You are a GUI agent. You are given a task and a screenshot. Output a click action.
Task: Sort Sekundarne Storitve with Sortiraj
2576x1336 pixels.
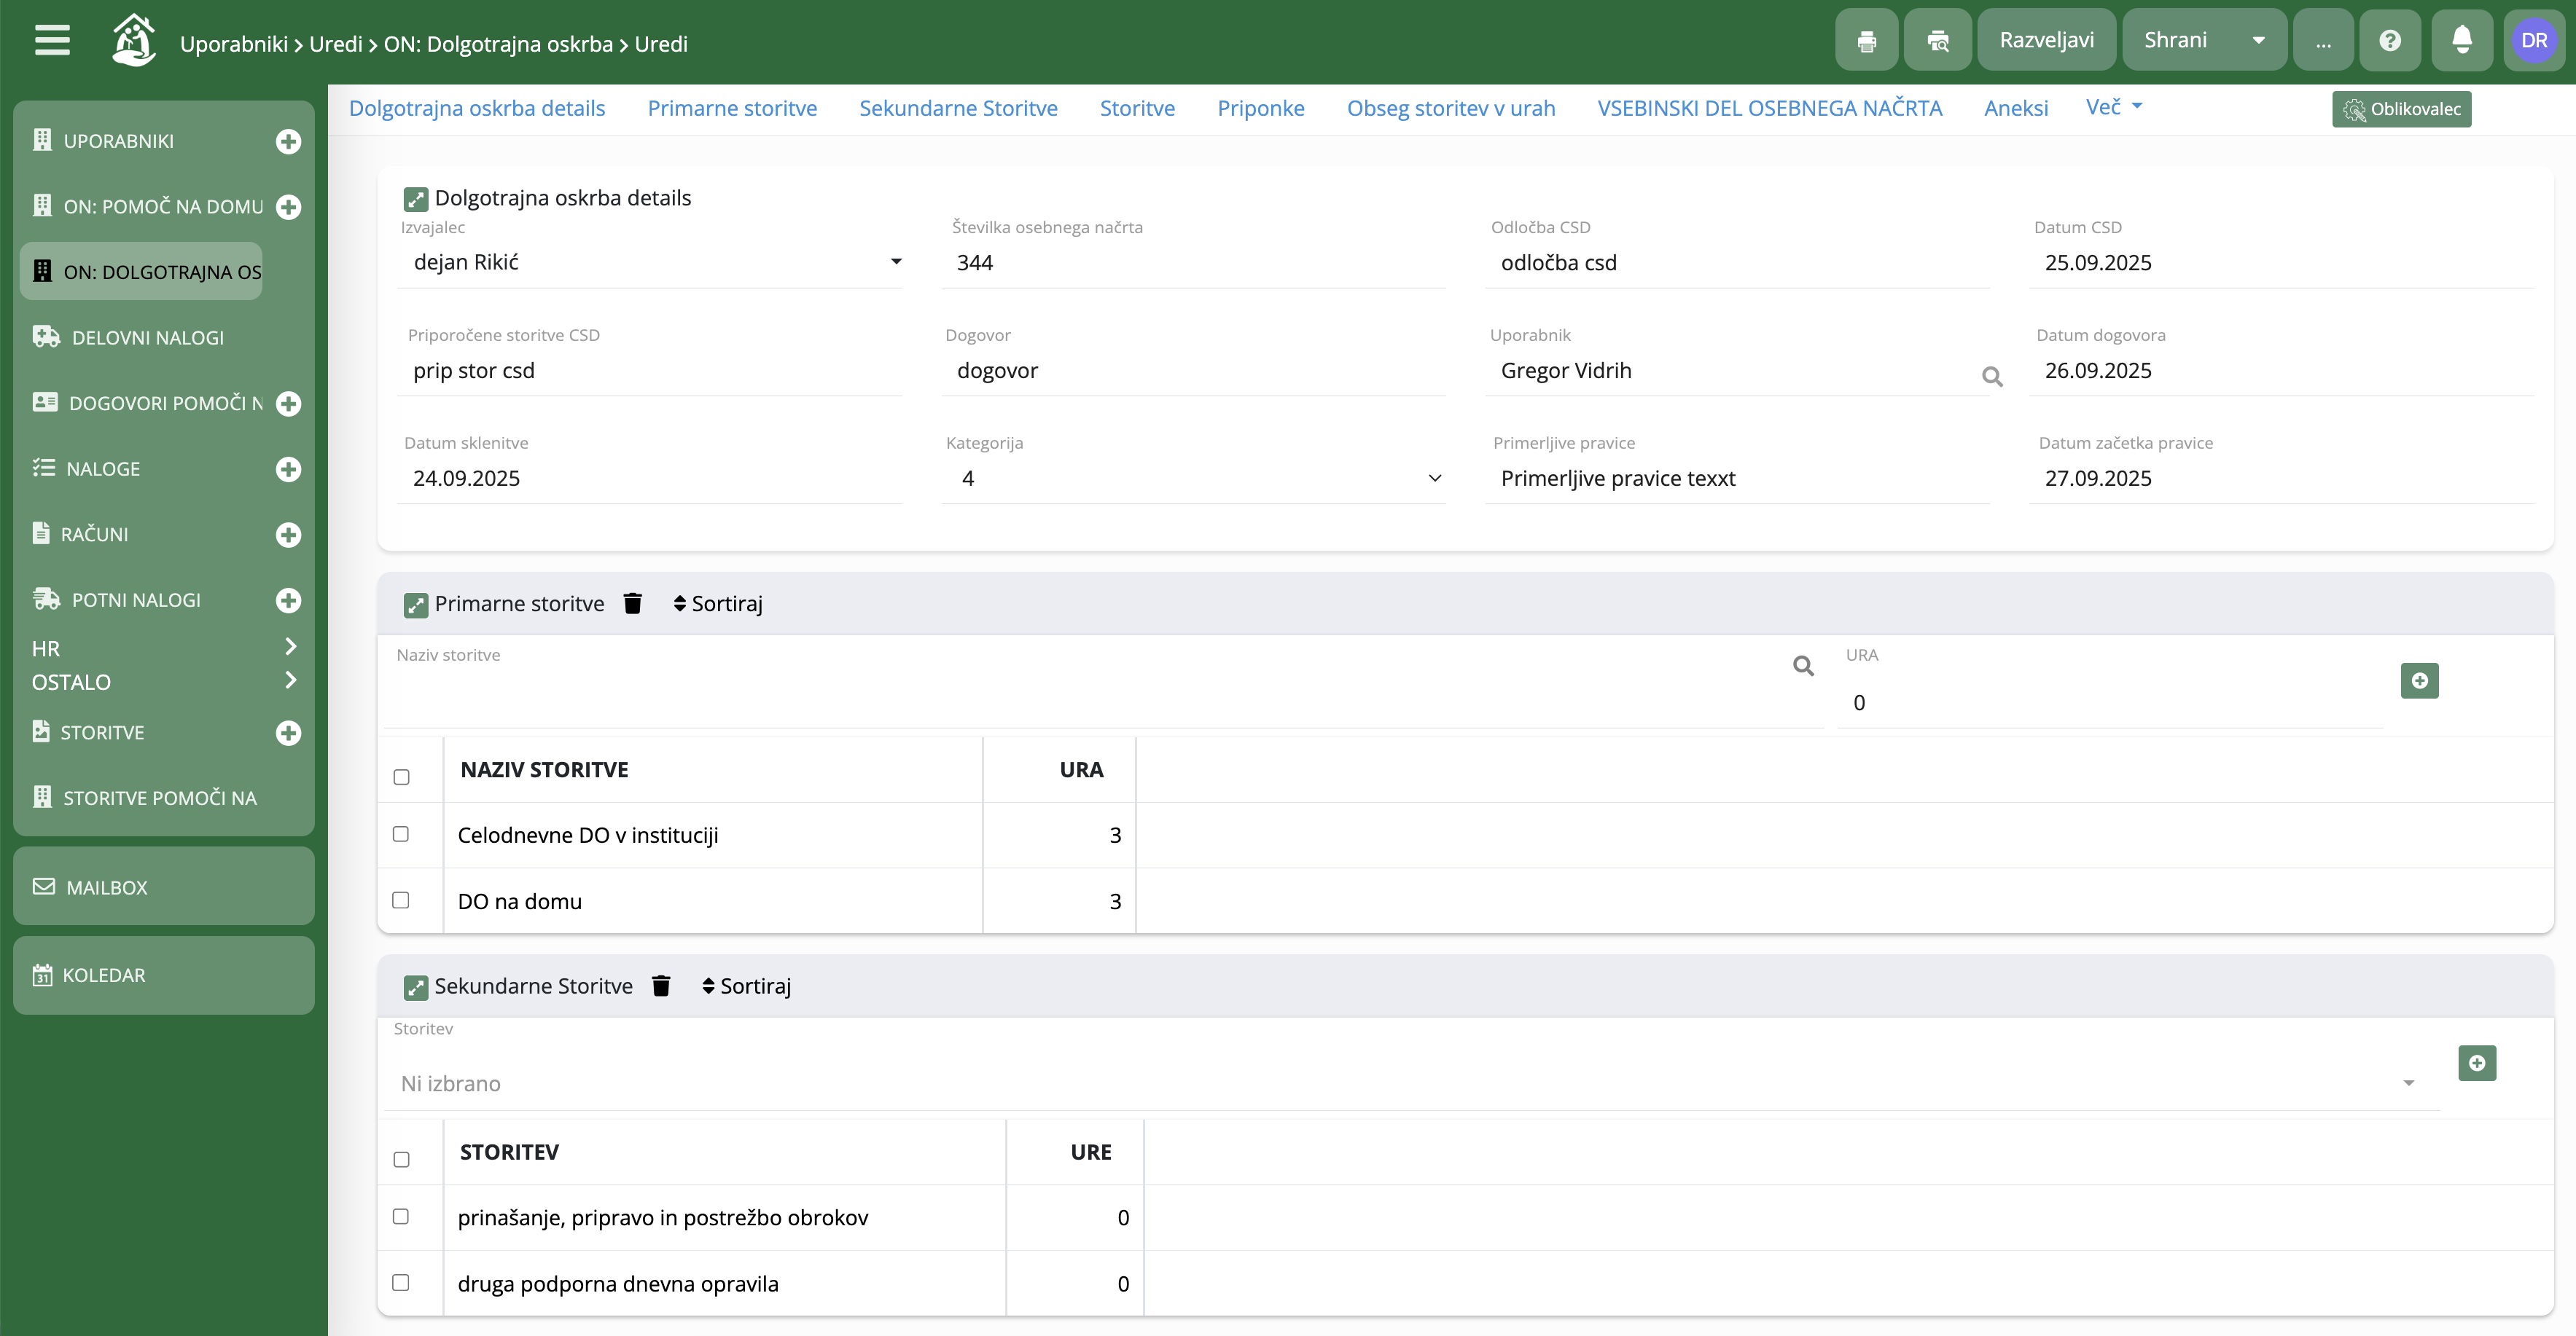pyautogui.click(x=747, y=986)
